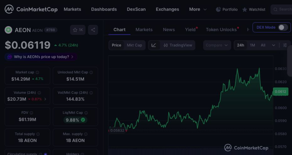
Task: Click the 0.05832 opening price label
Action: [117, 130]
